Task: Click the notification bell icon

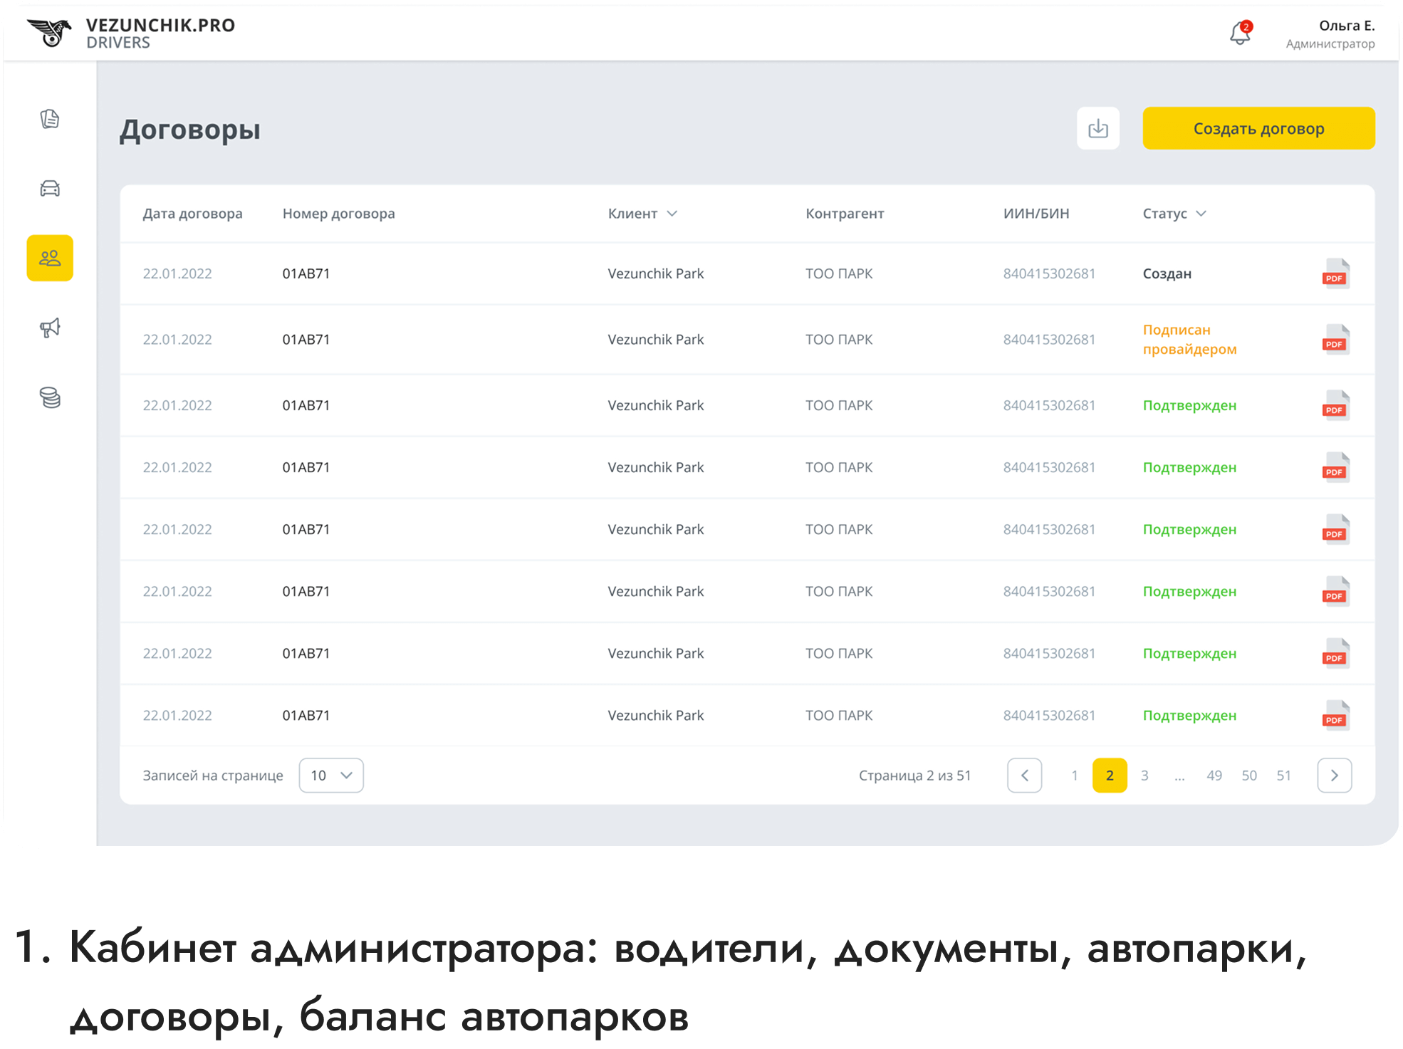Action: click(x=1240, y=33)
